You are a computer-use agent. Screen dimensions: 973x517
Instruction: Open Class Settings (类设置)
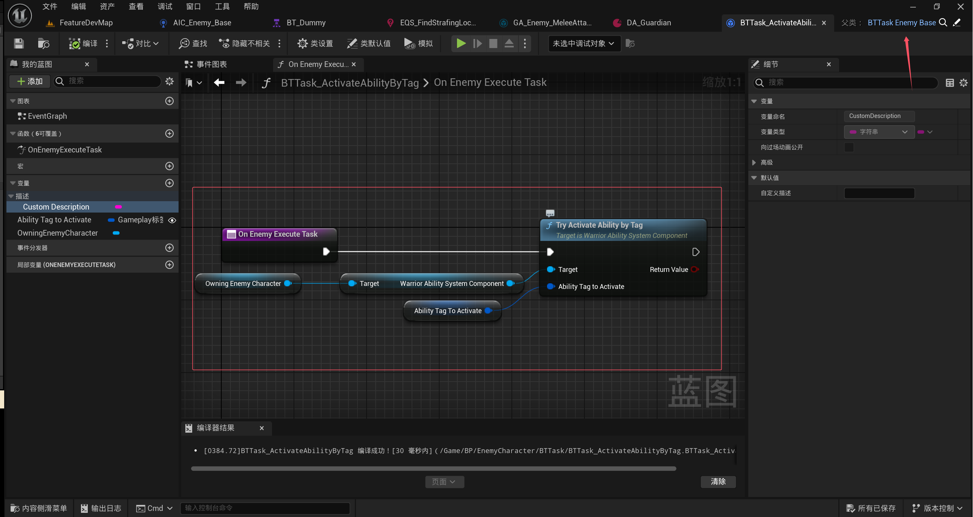(315, 43)
